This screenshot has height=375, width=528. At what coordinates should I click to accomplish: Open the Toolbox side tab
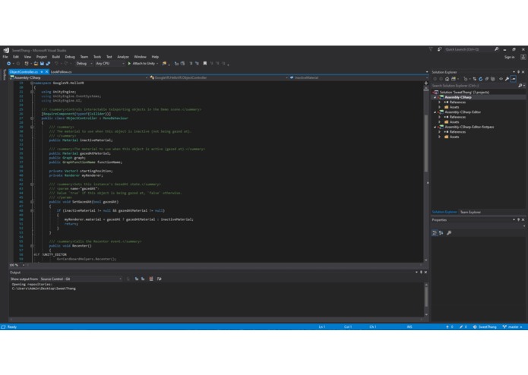(x=5, y=74)
